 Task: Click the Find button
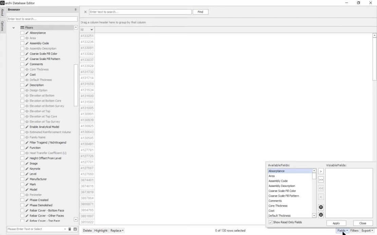[200, 12]
